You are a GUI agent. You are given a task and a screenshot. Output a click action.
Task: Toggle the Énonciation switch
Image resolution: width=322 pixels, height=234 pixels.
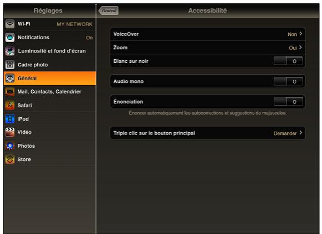coord(288,102)
